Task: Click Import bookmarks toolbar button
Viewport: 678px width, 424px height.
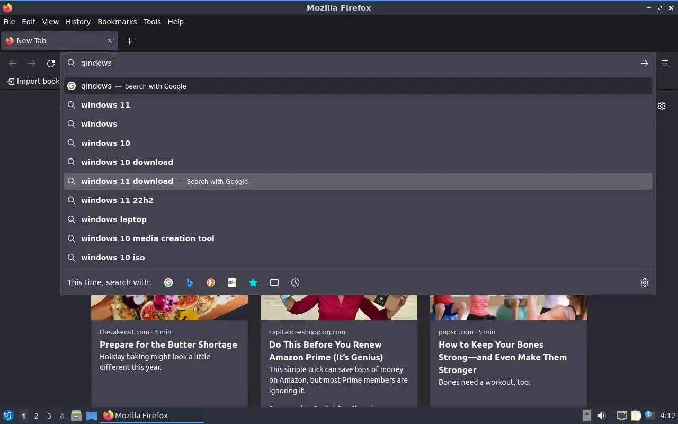Action: point(33,81)
